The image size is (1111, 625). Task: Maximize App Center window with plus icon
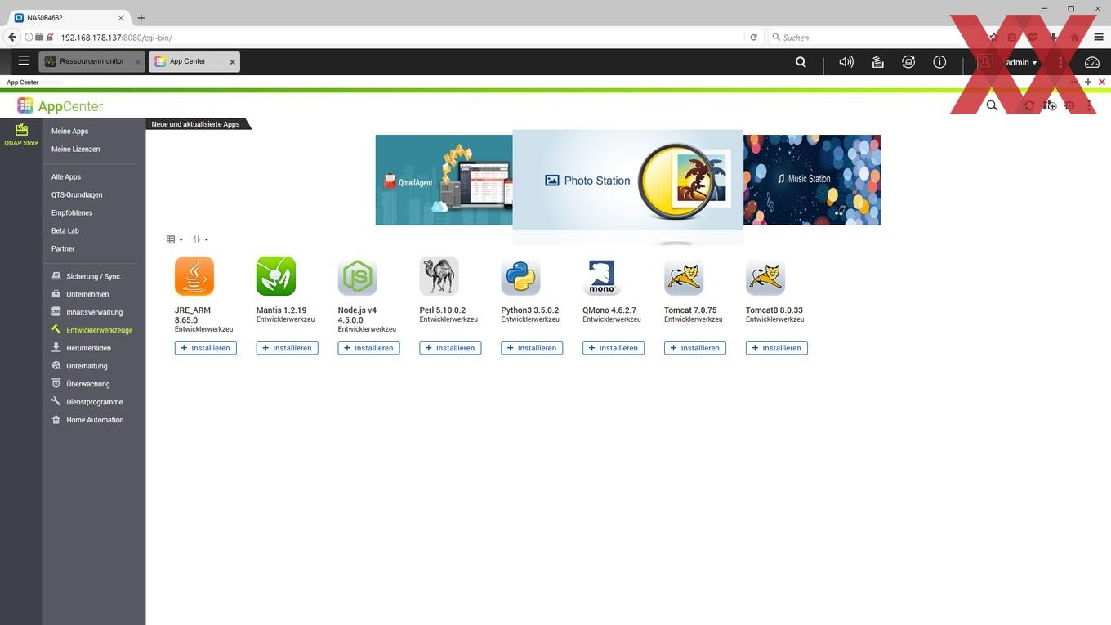(1088, 82)
